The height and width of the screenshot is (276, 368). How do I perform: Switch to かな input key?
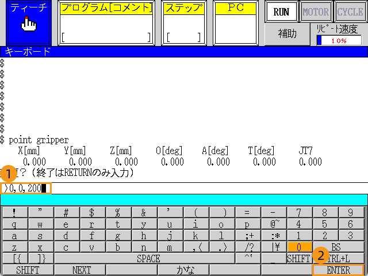(x=183, y=270)
